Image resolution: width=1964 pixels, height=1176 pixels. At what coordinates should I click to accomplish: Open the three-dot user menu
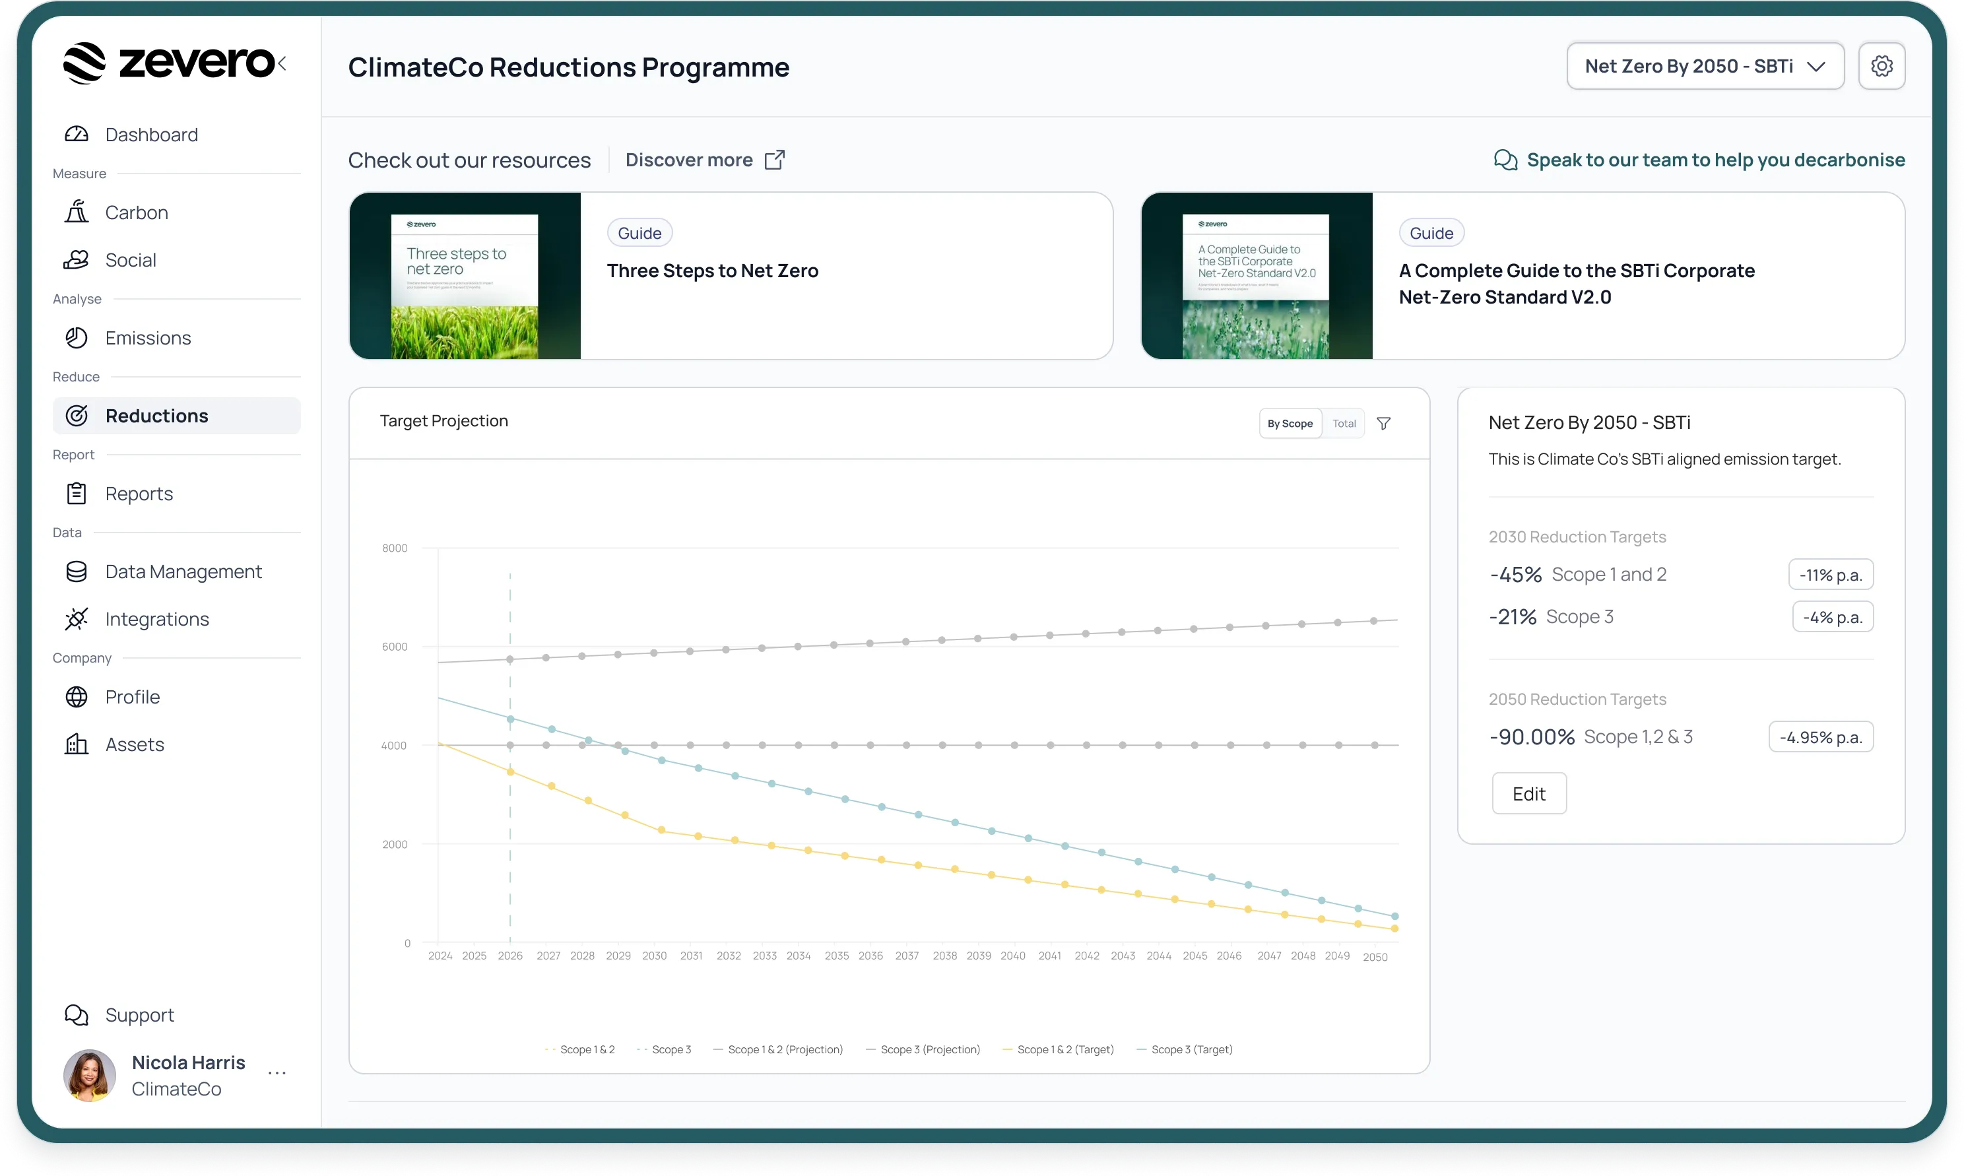[x=277, y=1073]
